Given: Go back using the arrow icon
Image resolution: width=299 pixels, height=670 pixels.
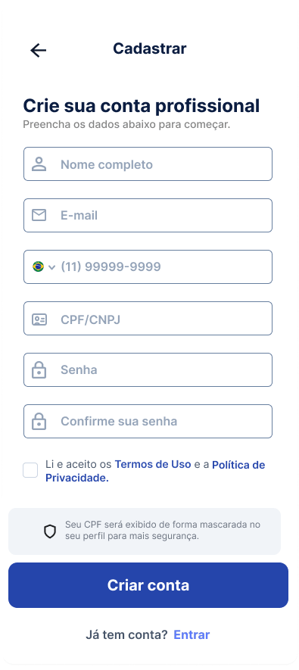Looking at the screenshot, I should click(x=38, y=51).
